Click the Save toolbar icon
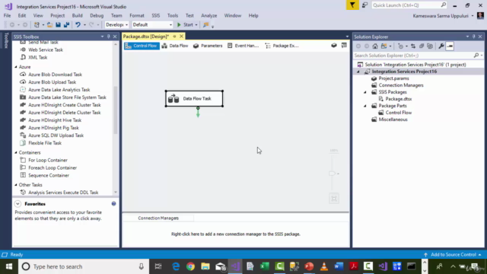This screenshot has height=274, width=487. [58, 25]
